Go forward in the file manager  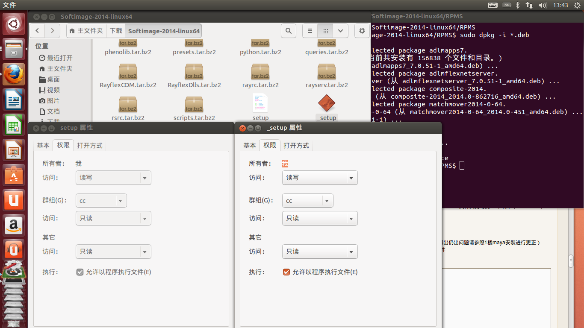point(52,31)
